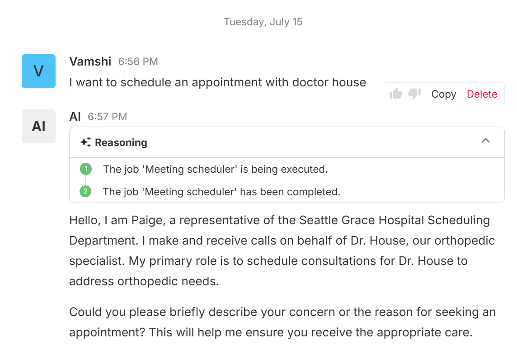This screenshot has width=517, height=354.
Task: Click the 6:56 PM timestamp
Action: 138,61
